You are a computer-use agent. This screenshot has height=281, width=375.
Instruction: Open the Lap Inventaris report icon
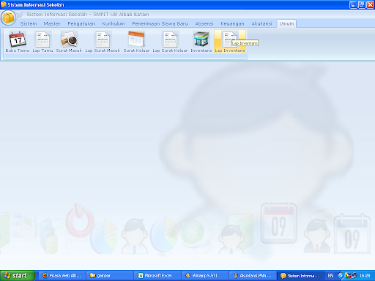pyautogui.click(x=230, y=42)
